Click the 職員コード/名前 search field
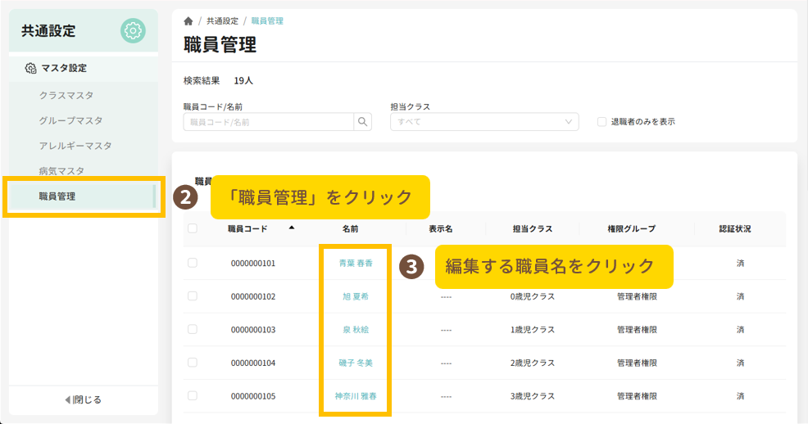 pos(268,122)
